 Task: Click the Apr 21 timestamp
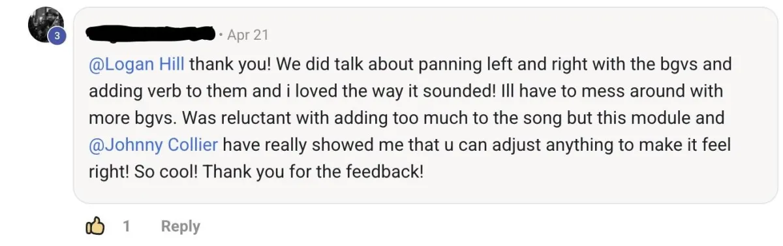248,35
